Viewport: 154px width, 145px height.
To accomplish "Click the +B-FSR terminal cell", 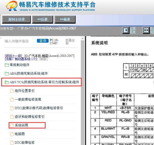I will click(125, 108).
